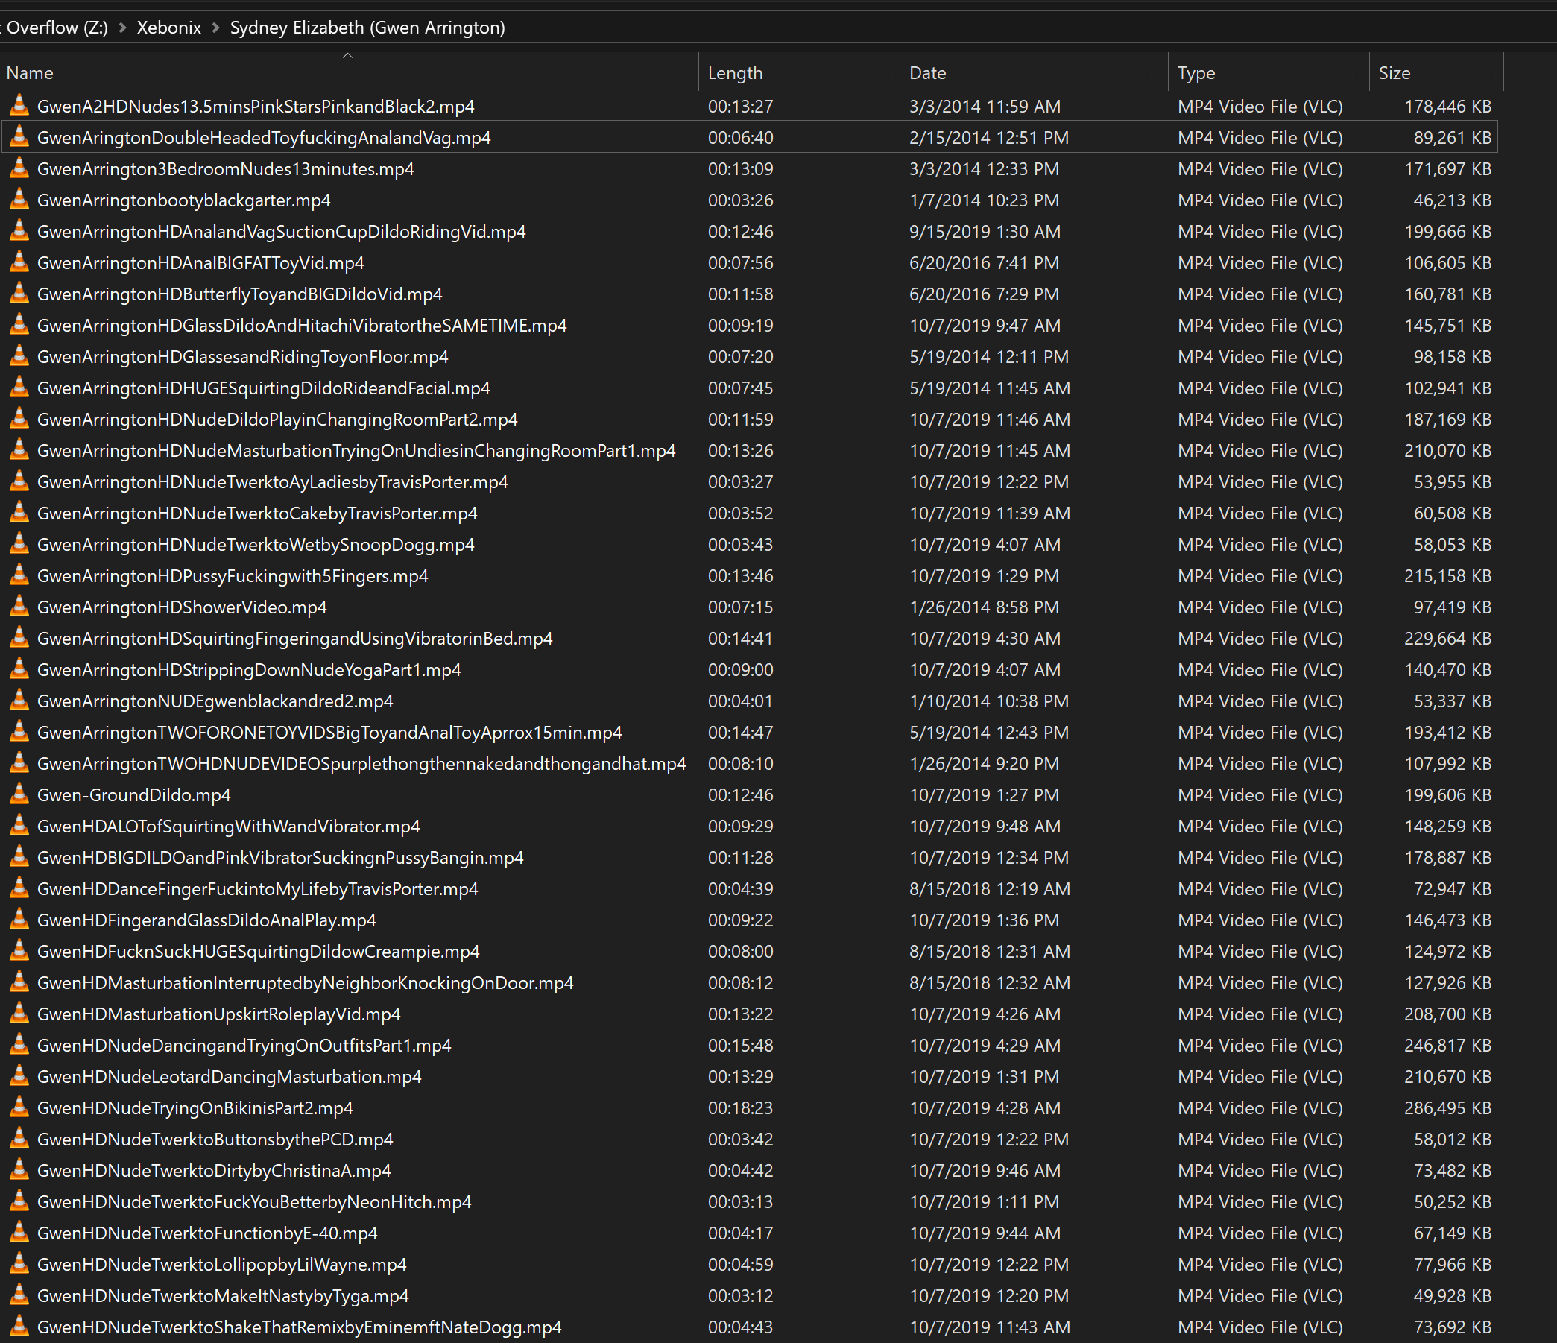Click the date 9/15/2019 1:30 AM
1557x1343 pixels.
[x=985, y=232]
